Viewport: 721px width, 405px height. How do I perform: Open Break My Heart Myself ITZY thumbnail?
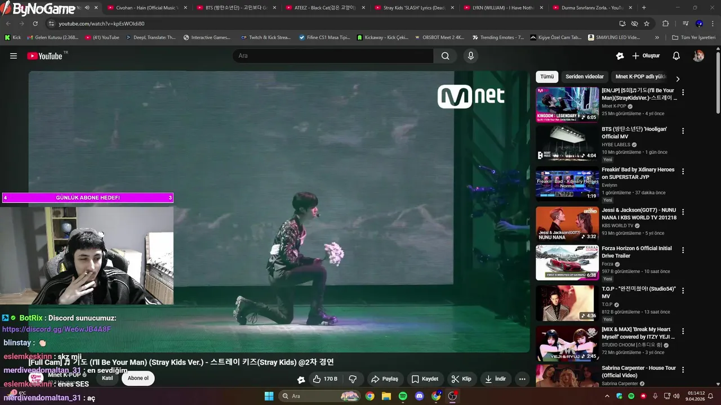(567, 343)
